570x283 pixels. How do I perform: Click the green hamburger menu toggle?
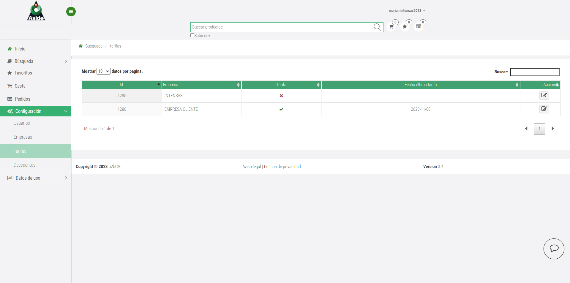(71, 12)
